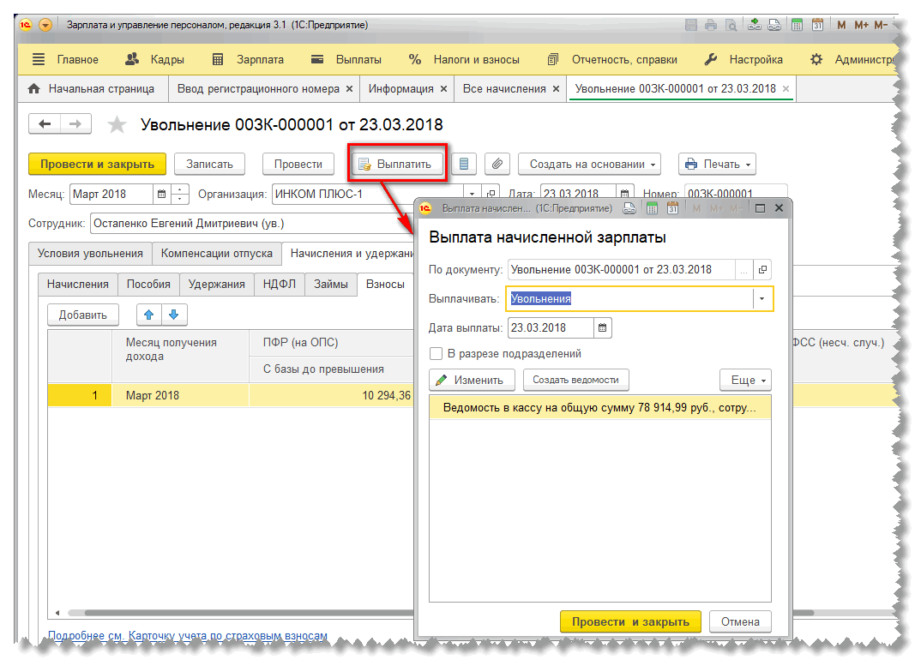Click the M memory button in main title bar
The height and width of the screenshot is (666, 921).
[x=841, y=25]
